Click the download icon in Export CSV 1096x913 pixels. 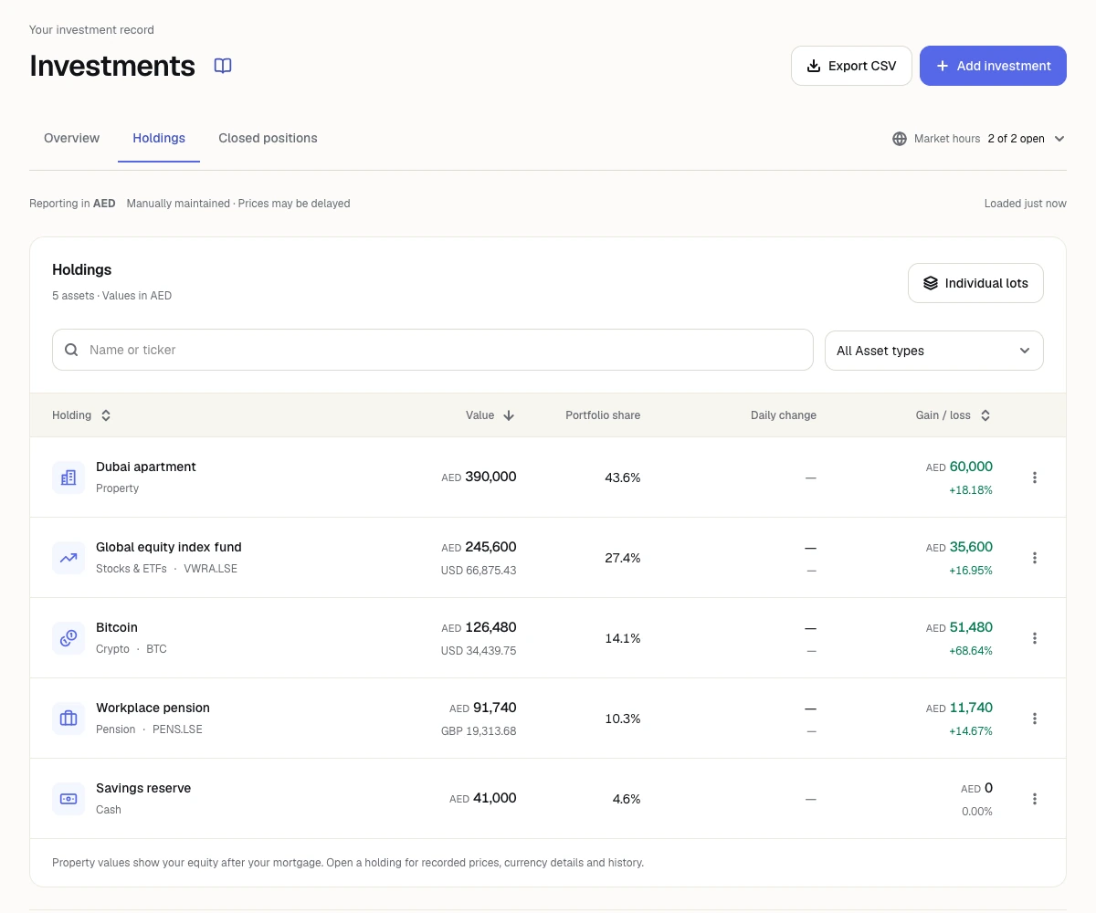[x=814, y=66]
